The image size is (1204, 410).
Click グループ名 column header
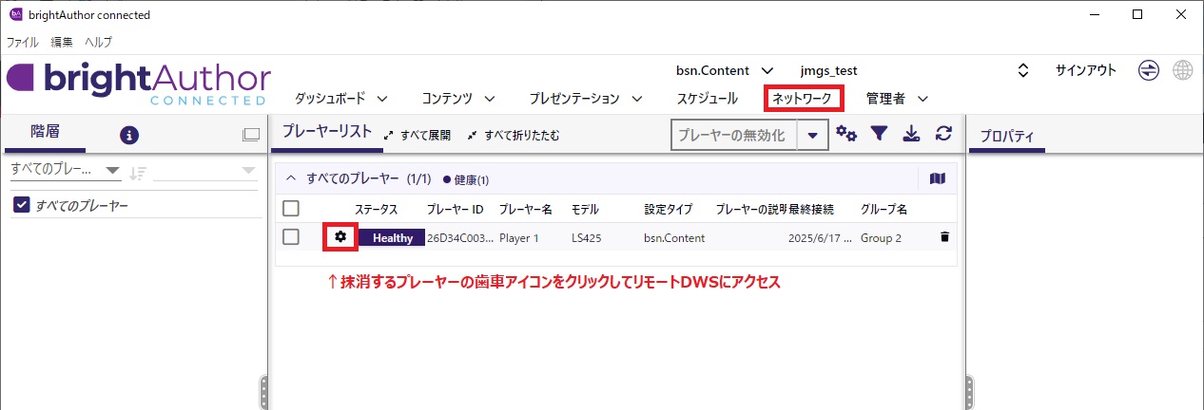[884, 209]
